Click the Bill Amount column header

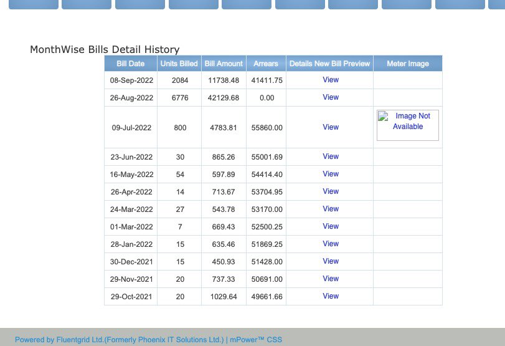(x=224, y=64)
